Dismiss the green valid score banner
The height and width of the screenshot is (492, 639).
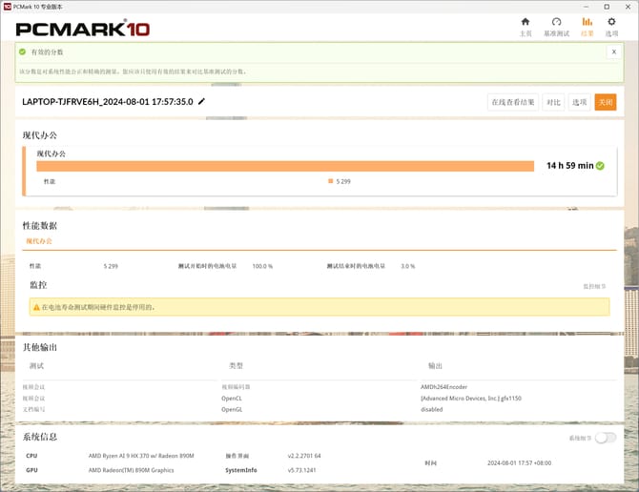[613, 51]
